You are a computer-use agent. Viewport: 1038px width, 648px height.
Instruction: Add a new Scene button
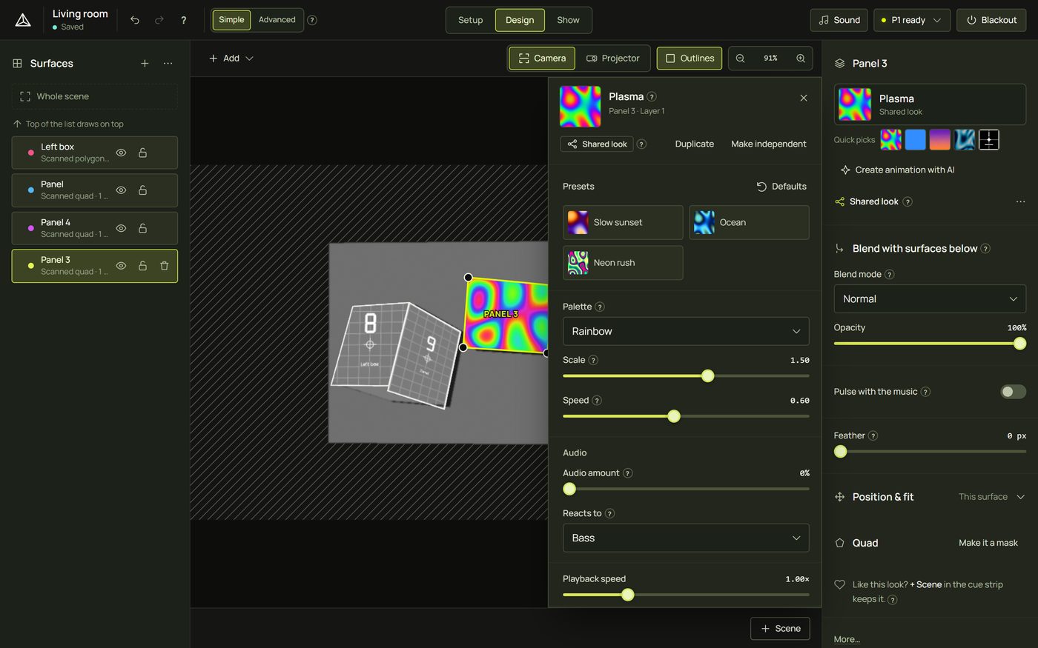pyautogui.click(x=780, y=629)
